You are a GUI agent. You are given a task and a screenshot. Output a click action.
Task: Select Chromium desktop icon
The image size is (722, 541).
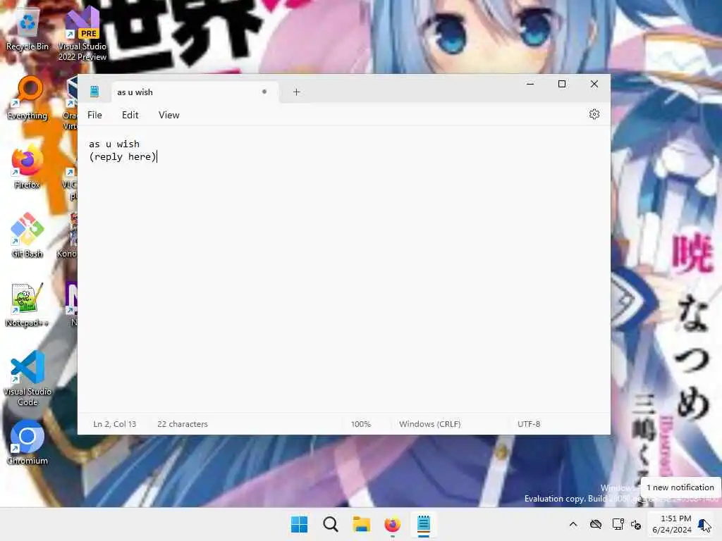[x=27, y=442]
